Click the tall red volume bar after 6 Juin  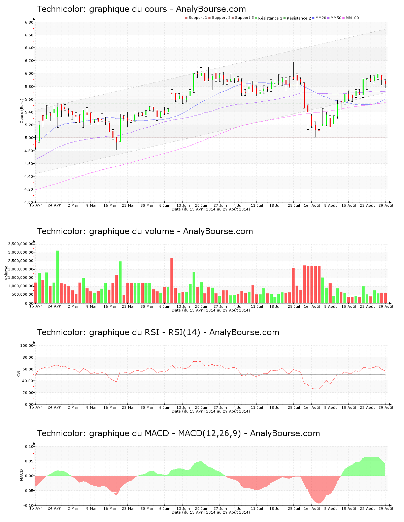pos(172,281)
